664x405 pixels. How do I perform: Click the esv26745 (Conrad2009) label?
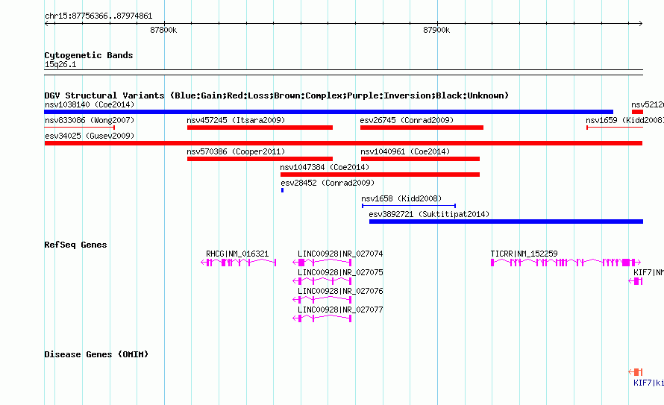point(407,120)
